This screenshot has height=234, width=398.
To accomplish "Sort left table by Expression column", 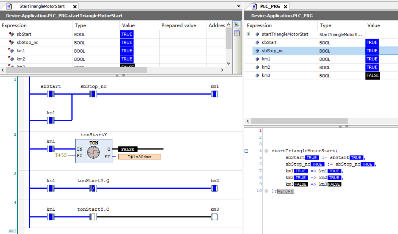I will click(x=36, y=25).
